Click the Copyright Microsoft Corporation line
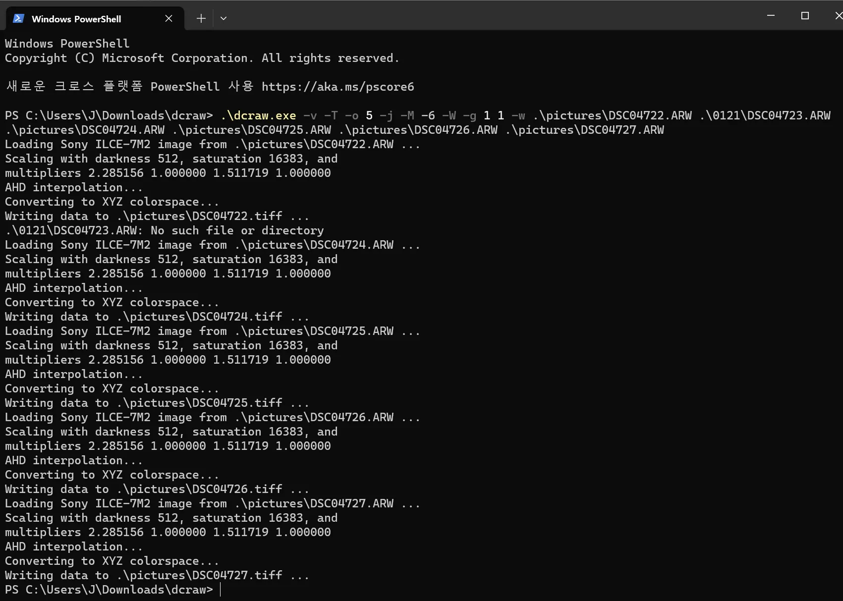Screen dimensions: 843x601 (202, 58)
